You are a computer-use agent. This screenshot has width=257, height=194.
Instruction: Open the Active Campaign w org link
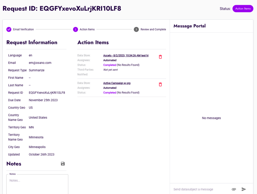tap(117, 83)
